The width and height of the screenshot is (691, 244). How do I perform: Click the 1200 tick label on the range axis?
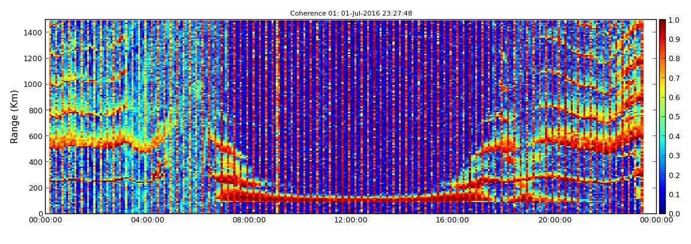click(34, 59)
